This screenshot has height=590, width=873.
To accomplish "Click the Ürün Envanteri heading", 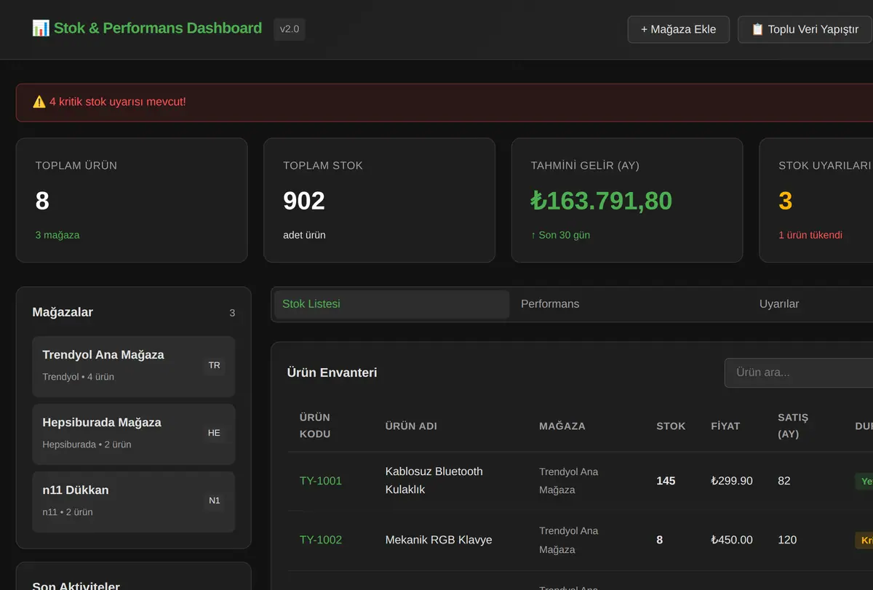I will point(332,372).
